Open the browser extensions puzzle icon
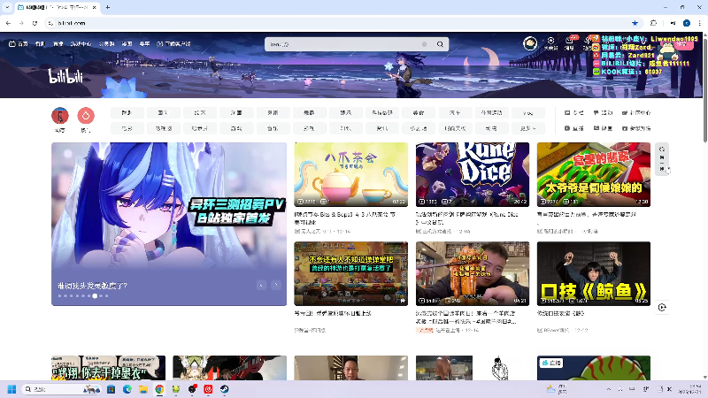 pos(653,23)
